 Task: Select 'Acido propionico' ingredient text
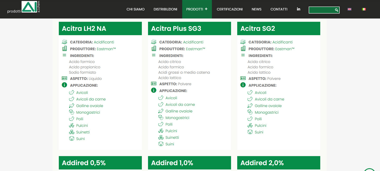click(85, 67)
